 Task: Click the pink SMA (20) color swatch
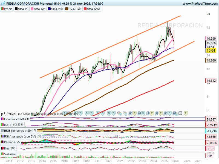[32, 9]
